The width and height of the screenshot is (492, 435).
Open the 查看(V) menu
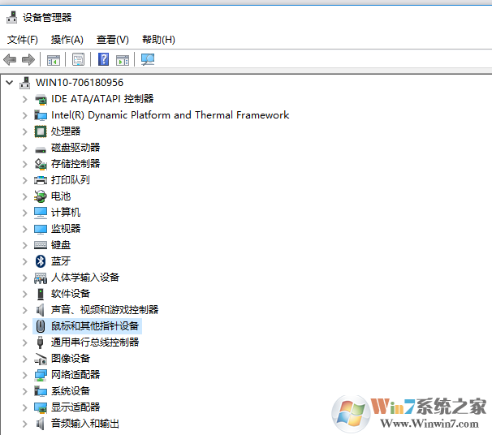tap(113, 40)
